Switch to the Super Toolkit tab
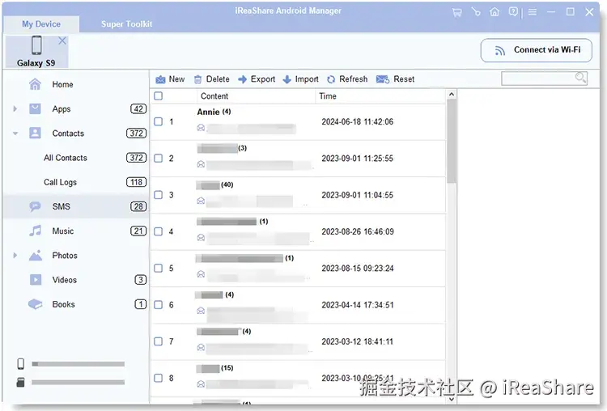Image resolution: width=607 pixels, height=411 pixels. click(126, 24)
